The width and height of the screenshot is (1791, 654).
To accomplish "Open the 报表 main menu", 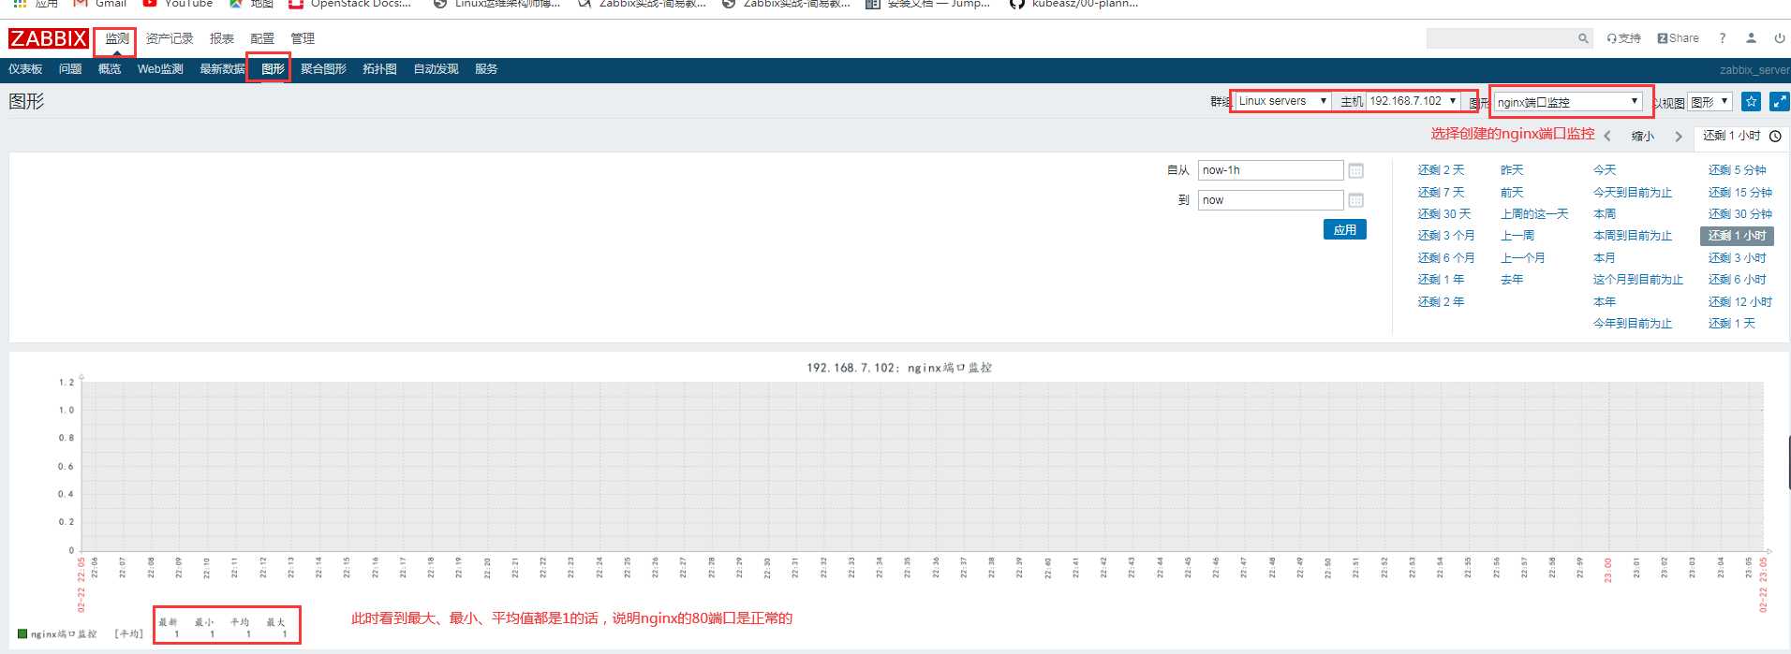I will click(x=222, y=38).
